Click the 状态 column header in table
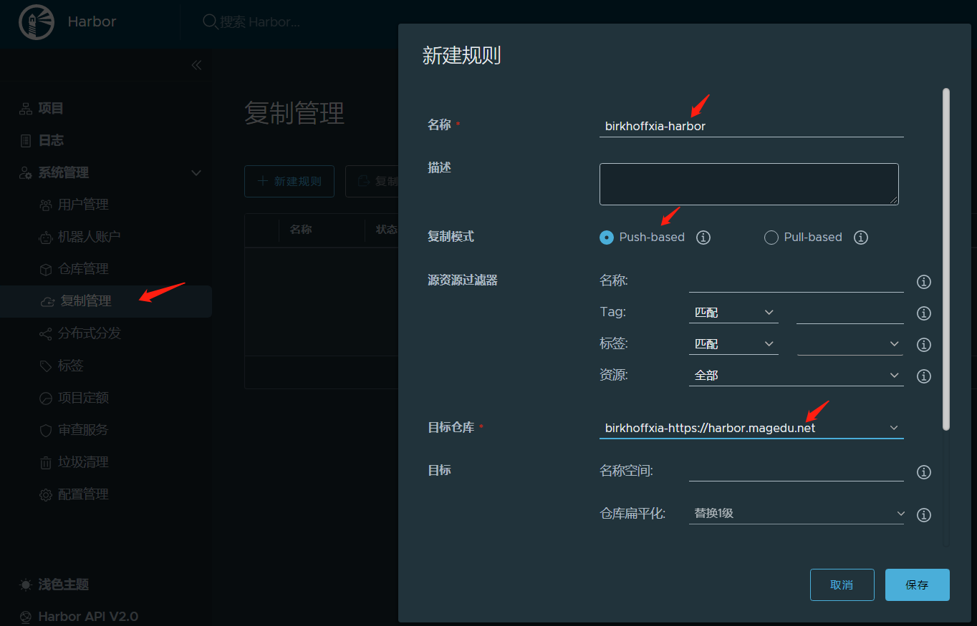The image size is (977, 626). (387, 230)
